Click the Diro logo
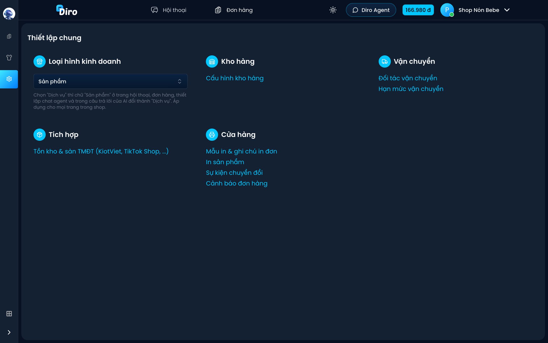This screenshot has width=548, height=343. point(67,10)
